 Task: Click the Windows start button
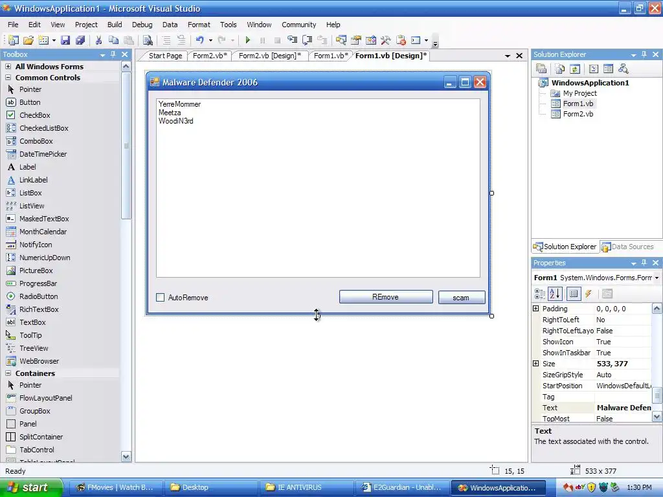pos(31,487)
